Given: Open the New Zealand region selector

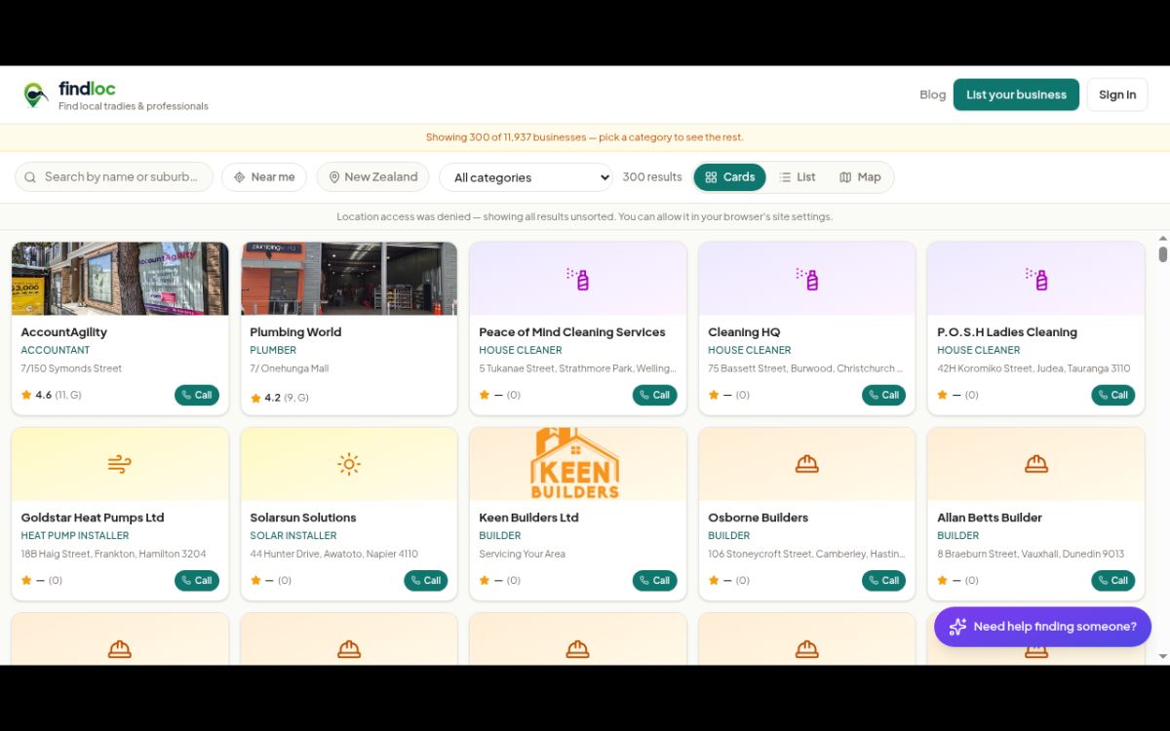Looking at the screenshot, I should (372, 177).
